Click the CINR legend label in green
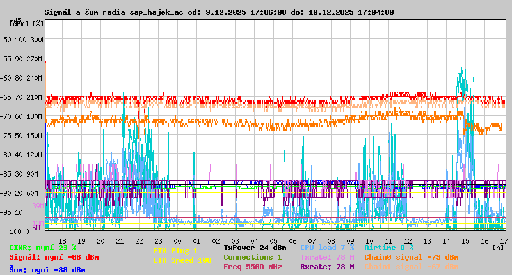 [42, 247]
